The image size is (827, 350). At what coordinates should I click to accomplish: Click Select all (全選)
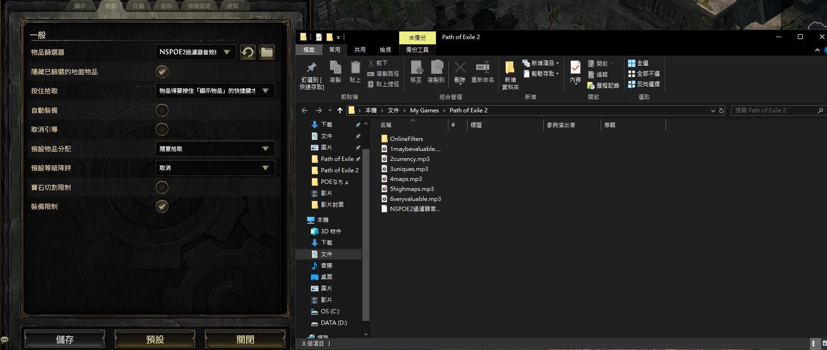tap(638, 63)
